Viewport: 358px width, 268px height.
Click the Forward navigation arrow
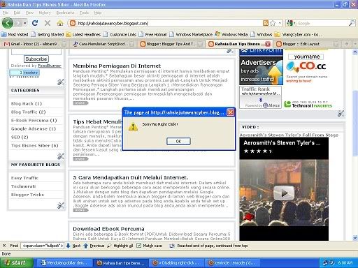(x=18, y=23)
